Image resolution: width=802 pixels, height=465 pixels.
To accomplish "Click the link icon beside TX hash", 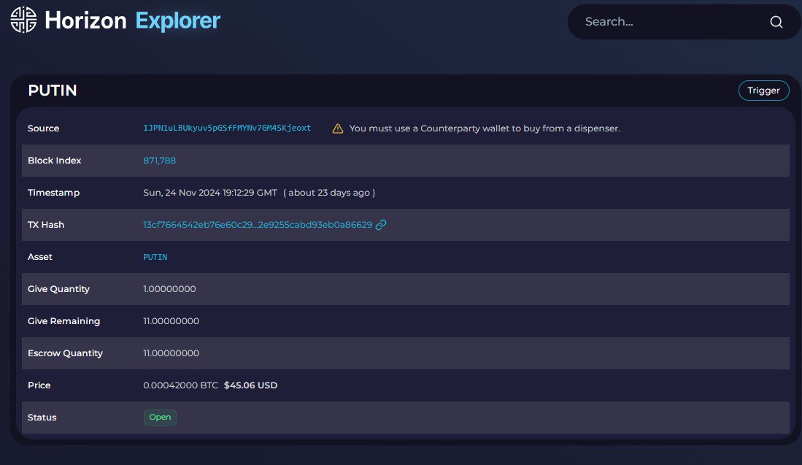I will [381, 225].
